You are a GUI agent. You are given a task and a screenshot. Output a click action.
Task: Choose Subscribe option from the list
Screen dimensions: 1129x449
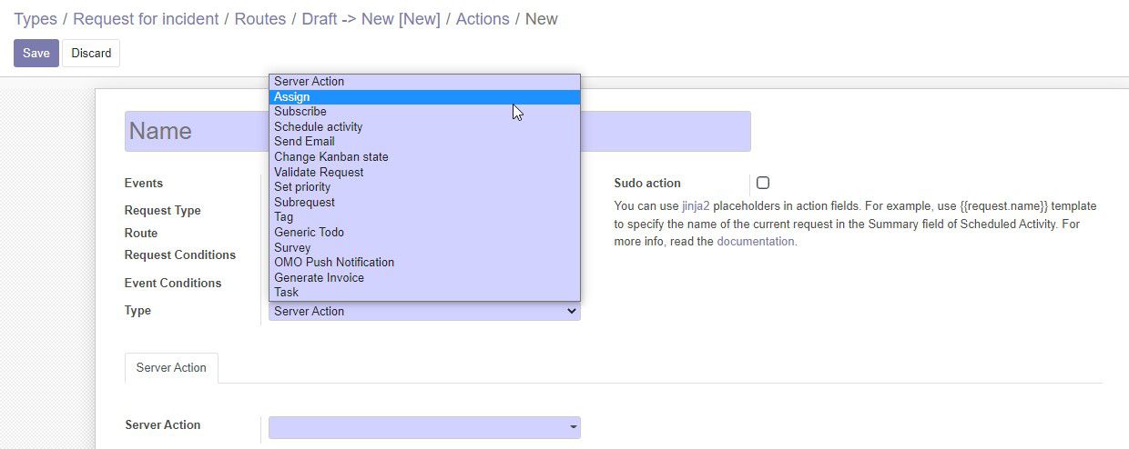[x=424, y=112]
